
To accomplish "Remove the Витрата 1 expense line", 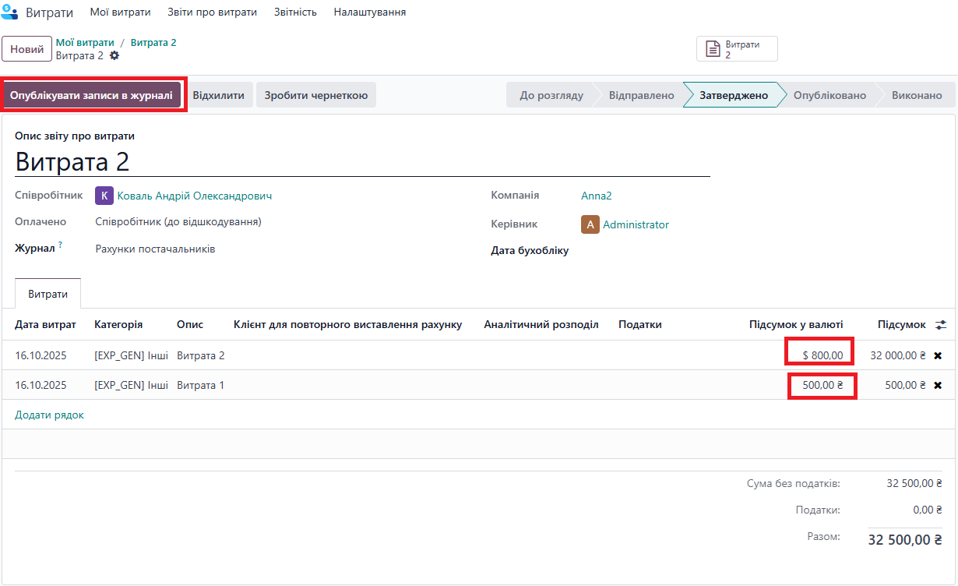I will pyautogui.click(x=938, y=385).
